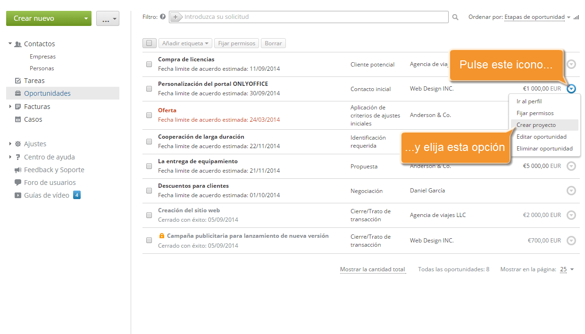
Task: Choose Crear proyecto in context menu
Action: [x=544, y=125]
